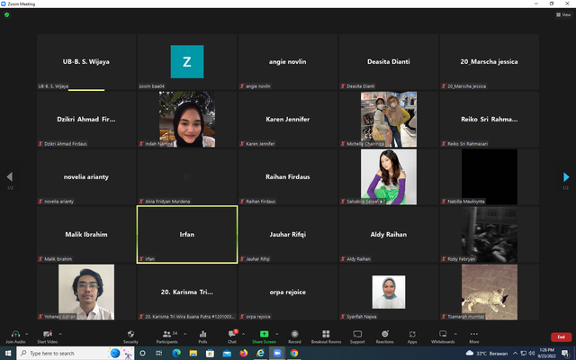Expand the arrow beside Participants

tap(184, 334)
